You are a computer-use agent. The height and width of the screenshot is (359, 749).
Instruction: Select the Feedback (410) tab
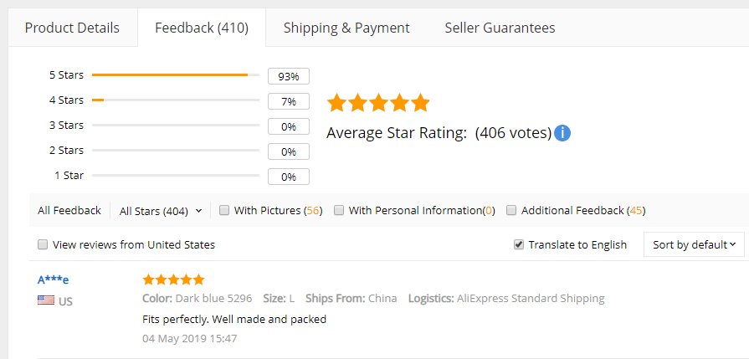tap(202, 28)
